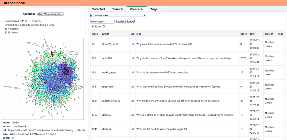This screenshot has height=140, width=287.
Task: Clear the 134 Rows selection with X
Action: (x=104, y=26)
